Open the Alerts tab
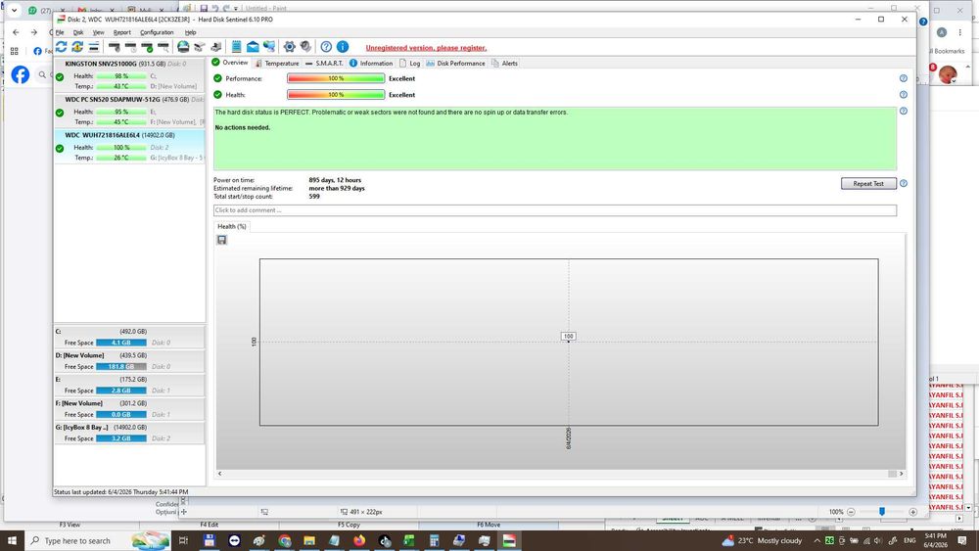 coord(504,63)
